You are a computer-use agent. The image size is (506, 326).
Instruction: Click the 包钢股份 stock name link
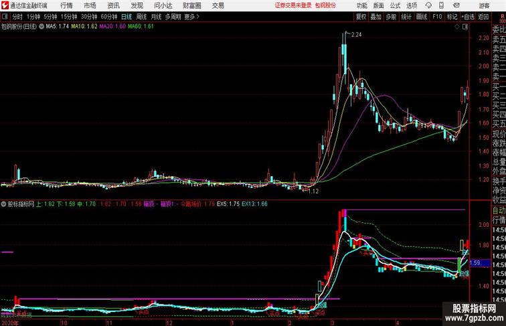click(325, 5)
